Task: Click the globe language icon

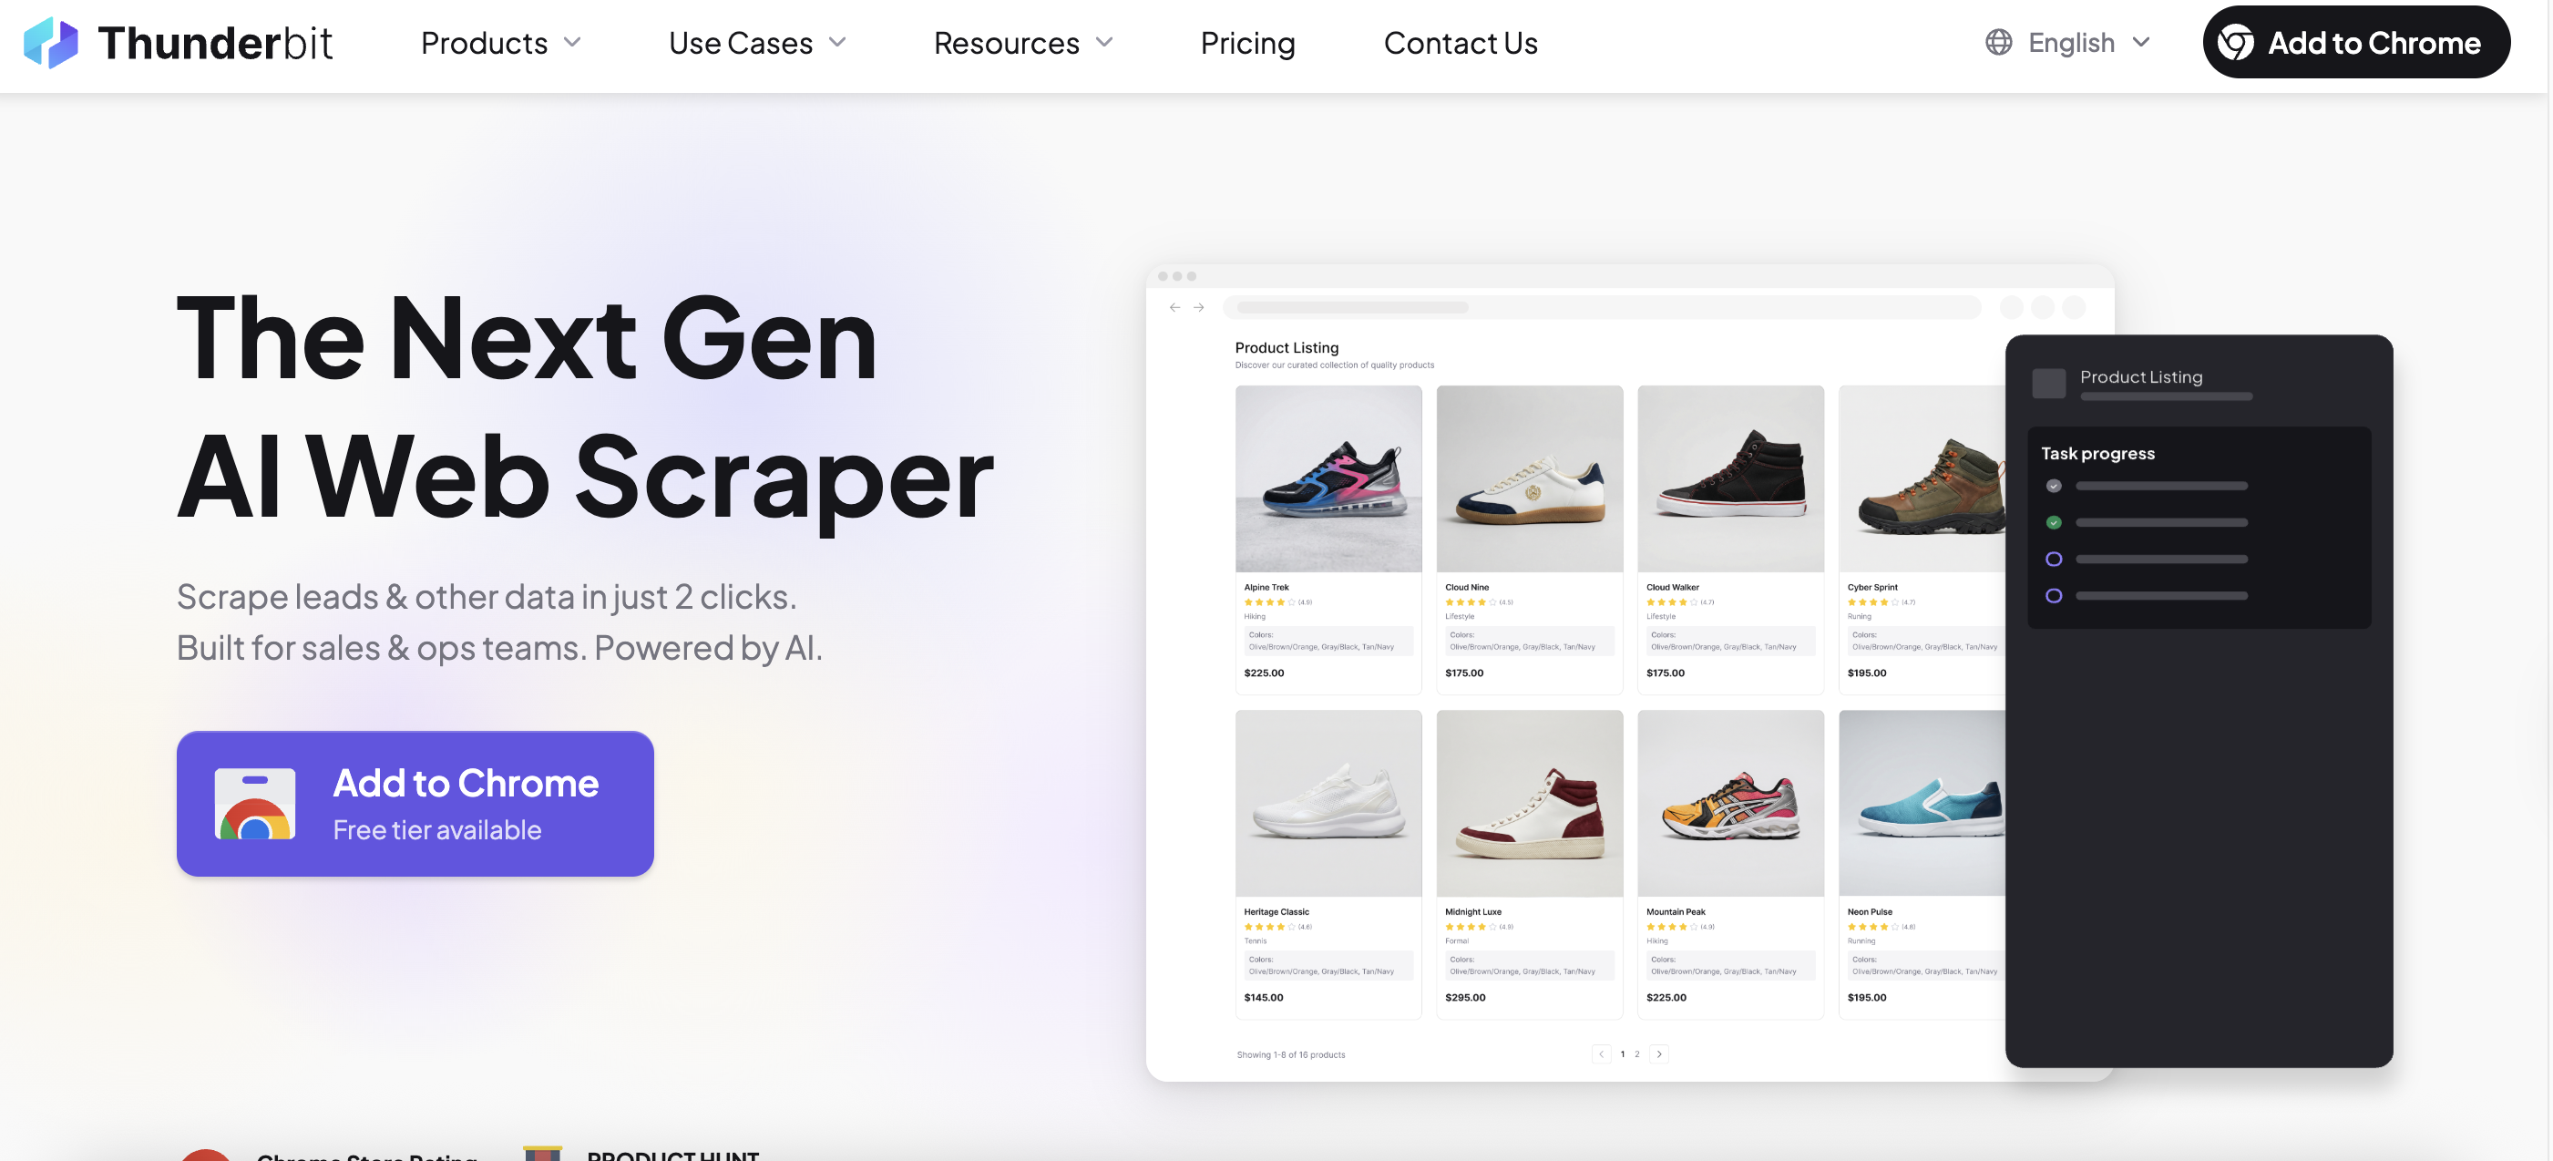Action: (1998, 43)
